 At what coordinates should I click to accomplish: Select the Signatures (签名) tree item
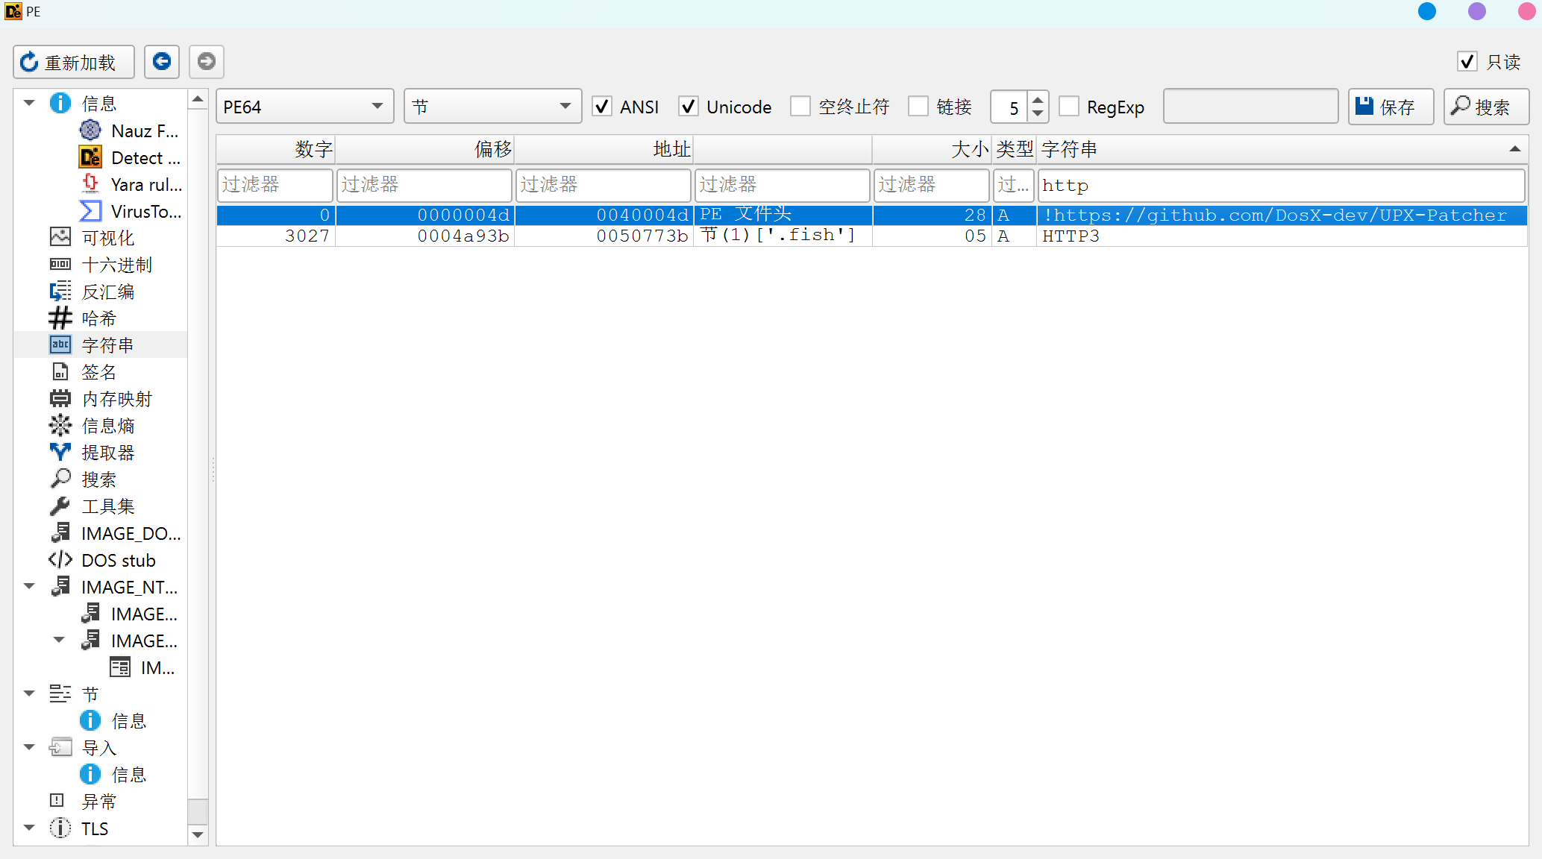(98, 373)
